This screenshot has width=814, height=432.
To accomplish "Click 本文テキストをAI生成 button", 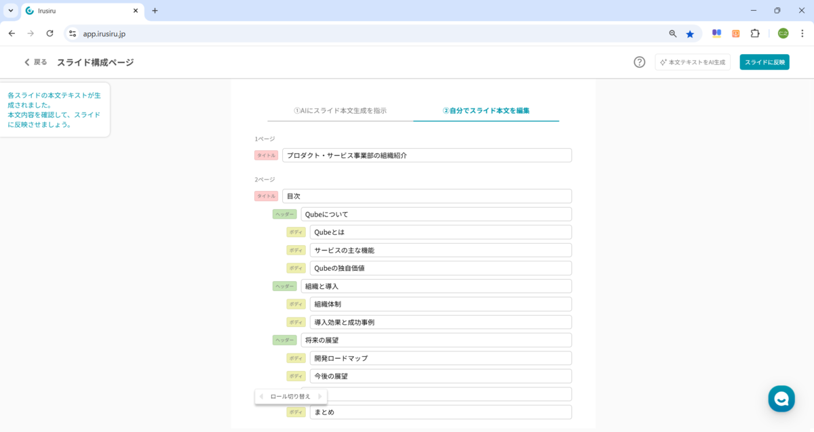I will point(693,62).
